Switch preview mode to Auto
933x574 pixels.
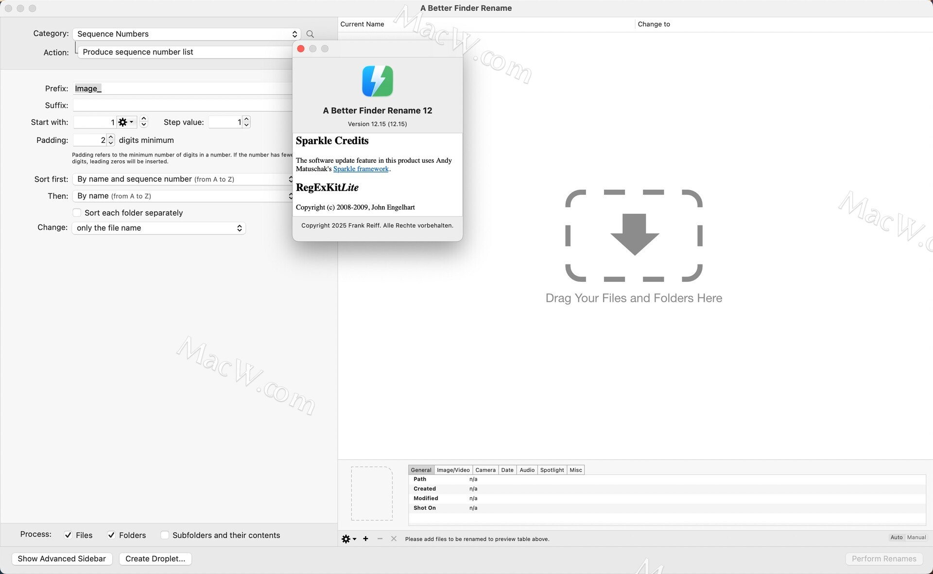[x=896, y=537]
